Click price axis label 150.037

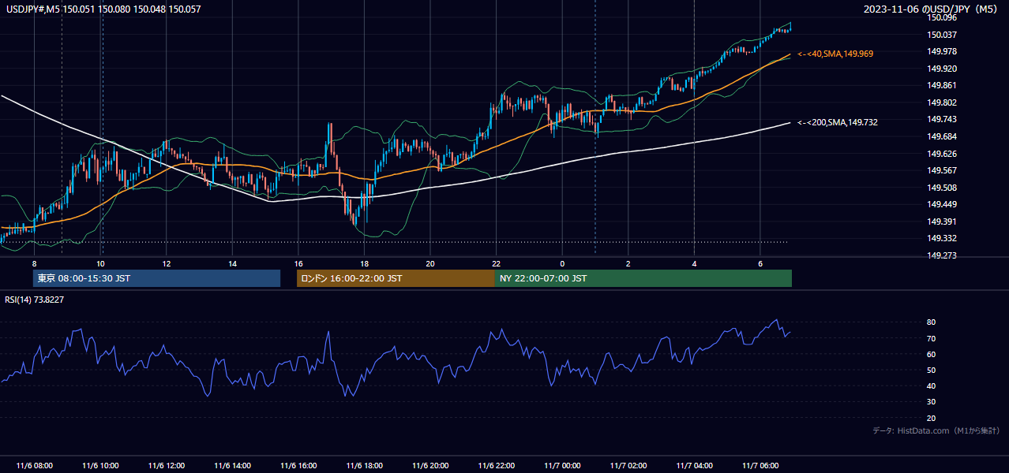point(942,35)
